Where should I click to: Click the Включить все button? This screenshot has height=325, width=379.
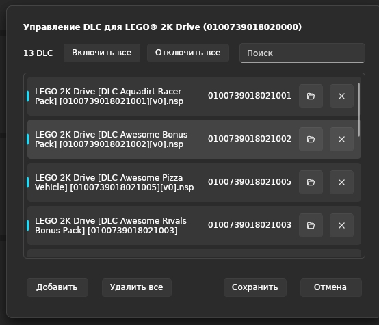pos(102,53)
